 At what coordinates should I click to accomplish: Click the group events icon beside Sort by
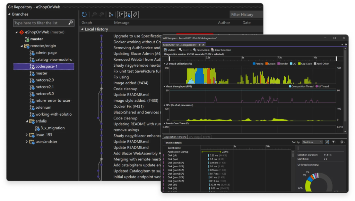pyautogui.click(x=327, y=142)
